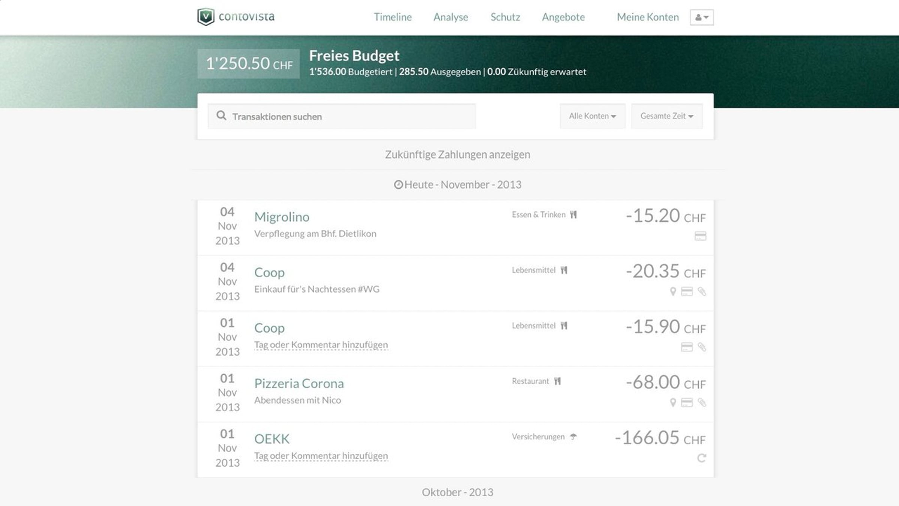Click the clock icon beside Heute
The image size is (899, 506).
[398, 185]
